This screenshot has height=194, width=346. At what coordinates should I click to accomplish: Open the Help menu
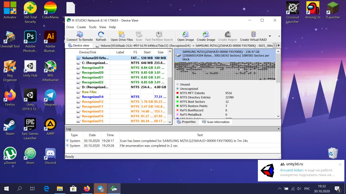tap(112, 27)
